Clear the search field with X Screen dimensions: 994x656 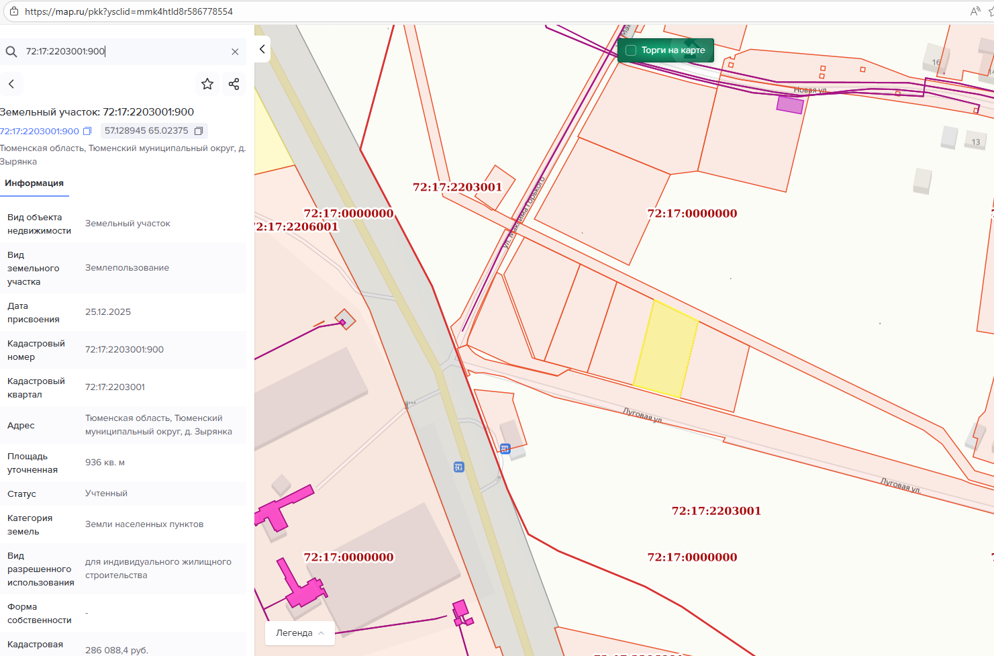pos(235,52)
